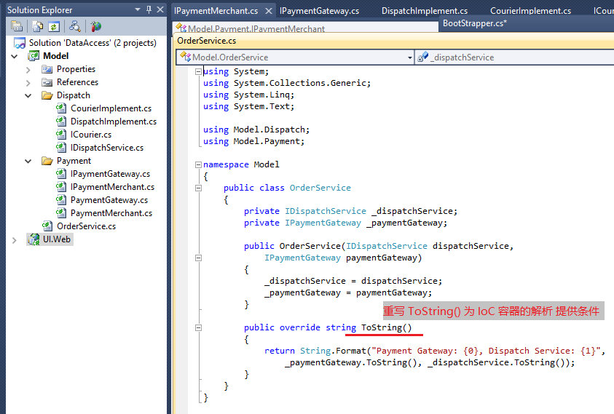
Task: Switch to the CourierImplement.cs tab
Action: [x=530, y=11]
